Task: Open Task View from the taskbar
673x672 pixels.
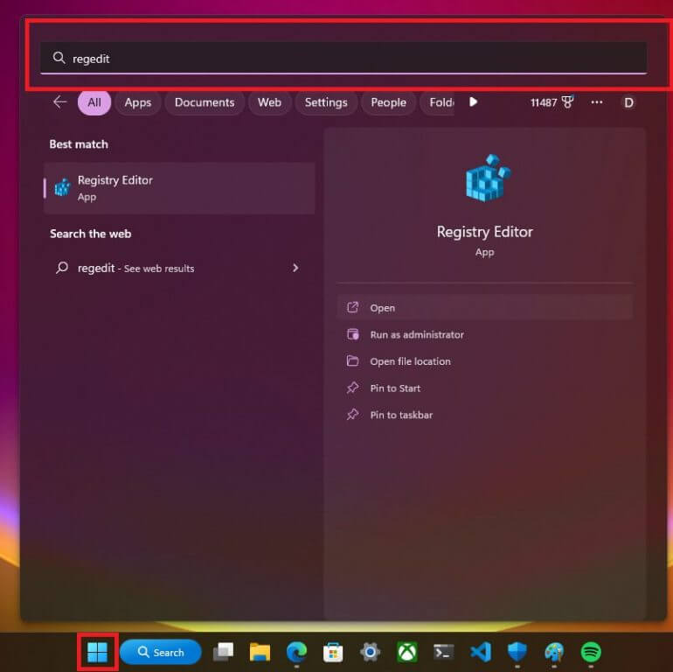Action: click(x=223, y=652)
